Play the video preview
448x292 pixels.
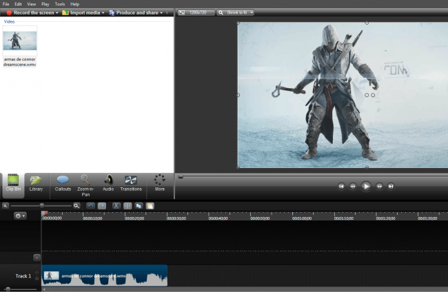[366, 187]
